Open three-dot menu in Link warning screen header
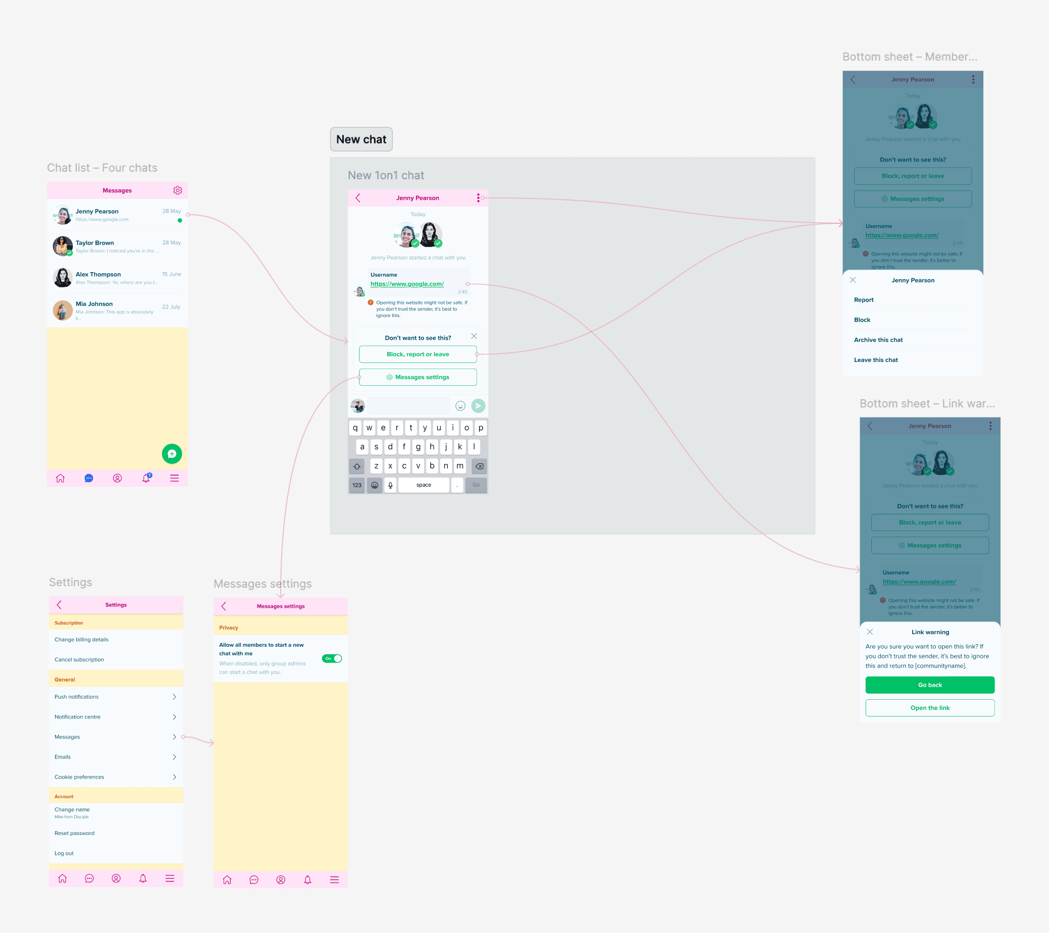Viewport: 1049px width, 933px height. click(990, 427)
